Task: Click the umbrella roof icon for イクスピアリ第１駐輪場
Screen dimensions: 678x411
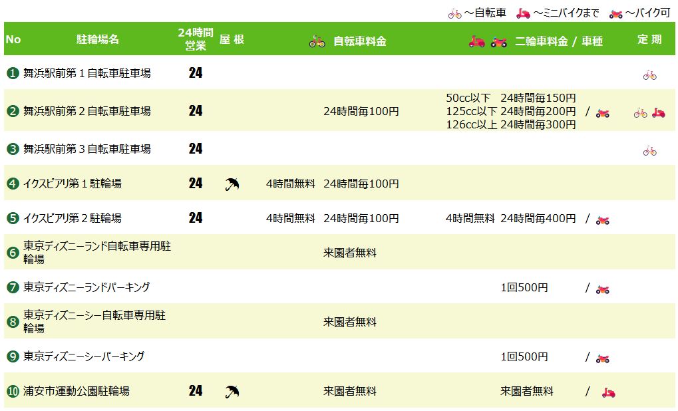Action: coord(232,184)
